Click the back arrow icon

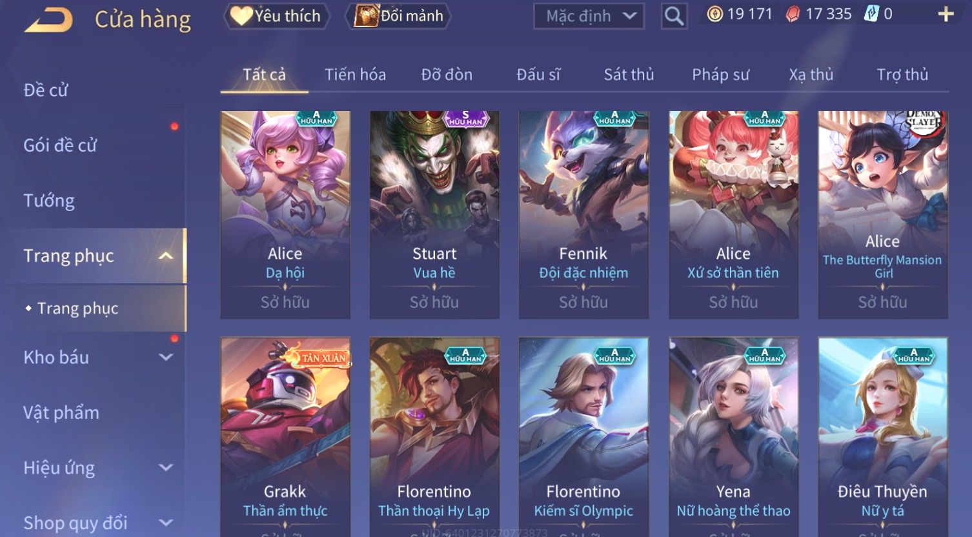point(48,19)
